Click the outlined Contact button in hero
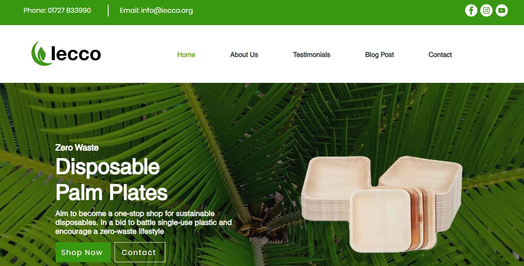 (x=140, y=252)
